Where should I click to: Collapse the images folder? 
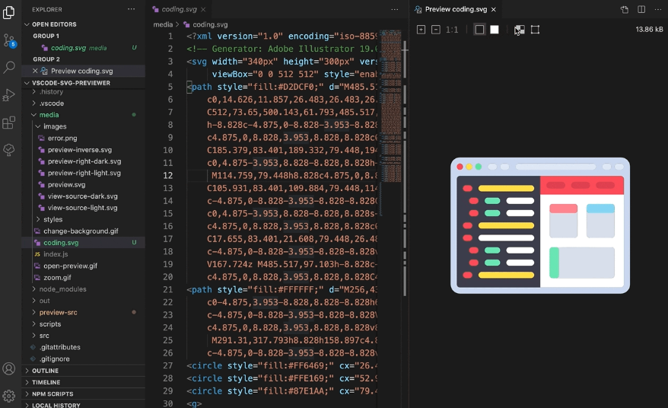[x=83, y=126]
